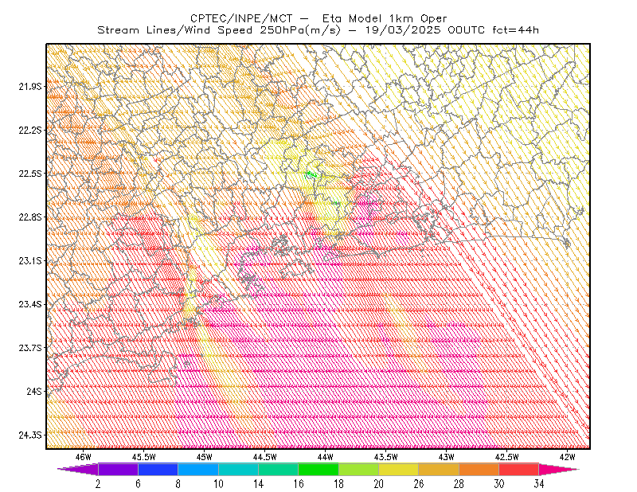Viewport: 637px width, 492px height.
Task: Click the purple left arrow of colorbar
Action: [x=78, y=469]
